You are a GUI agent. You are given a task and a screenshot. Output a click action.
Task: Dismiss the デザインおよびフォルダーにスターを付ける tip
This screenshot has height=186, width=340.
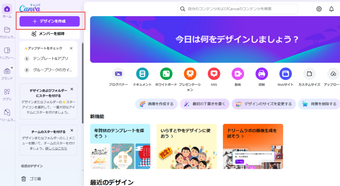coord(72,89)
